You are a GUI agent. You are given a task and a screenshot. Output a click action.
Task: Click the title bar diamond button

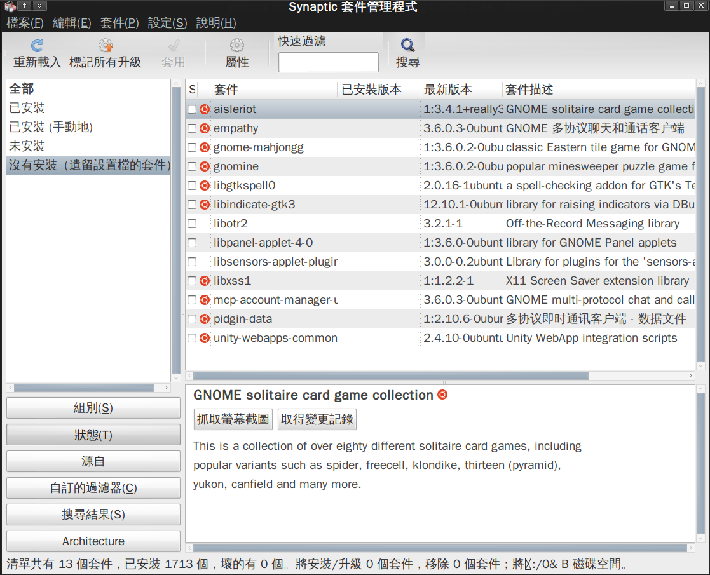pyautogui.click(x=39, y=6)
